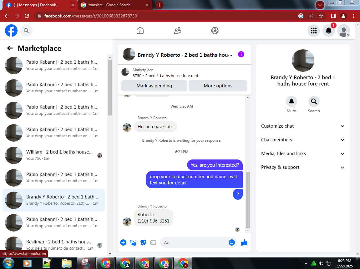Image resolution: width=360 pixels, height=269 pixels.
Task: Open William 2 bed 1 baths chat
Action: coord(53,155)
